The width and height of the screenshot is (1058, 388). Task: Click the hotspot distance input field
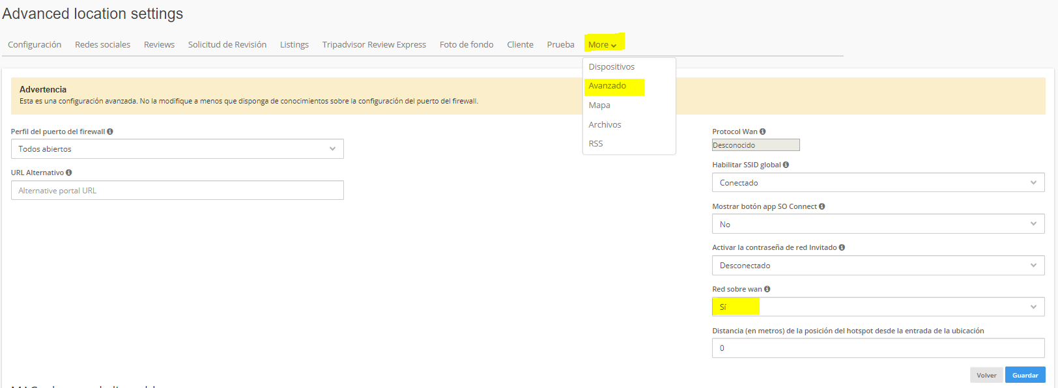tap(878, 348)
